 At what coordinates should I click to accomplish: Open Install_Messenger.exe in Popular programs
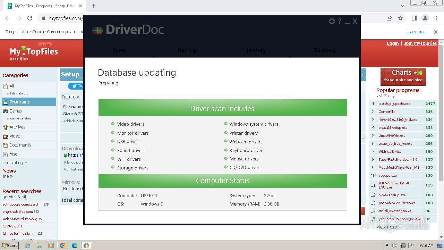pyautogui.click(x=395, y=211)
